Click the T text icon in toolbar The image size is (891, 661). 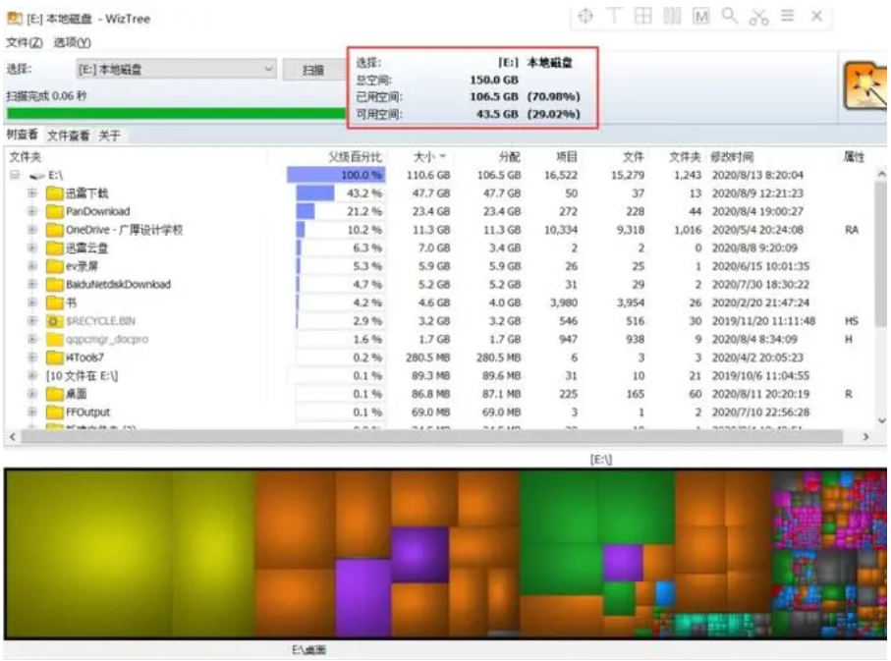point(614,16)
